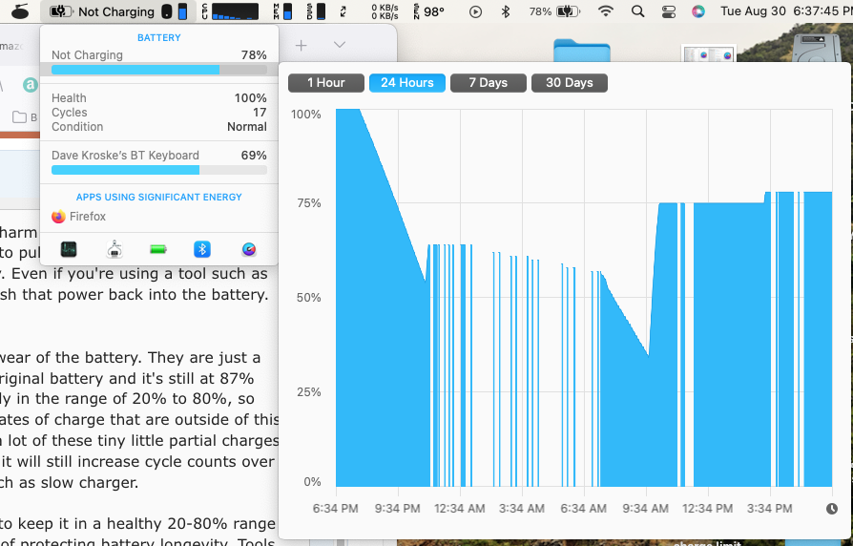Viewport: 853px width, 546px height.
Task: Open Spotlight search magnifier
Action: point(637,11)
